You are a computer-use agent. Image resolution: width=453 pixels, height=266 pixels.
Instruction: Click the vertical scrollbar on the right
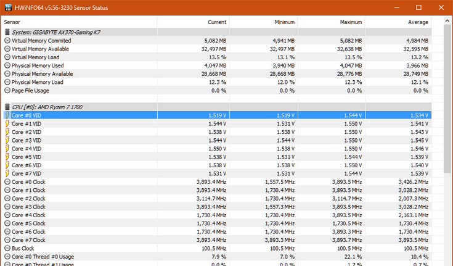point(448,93)
